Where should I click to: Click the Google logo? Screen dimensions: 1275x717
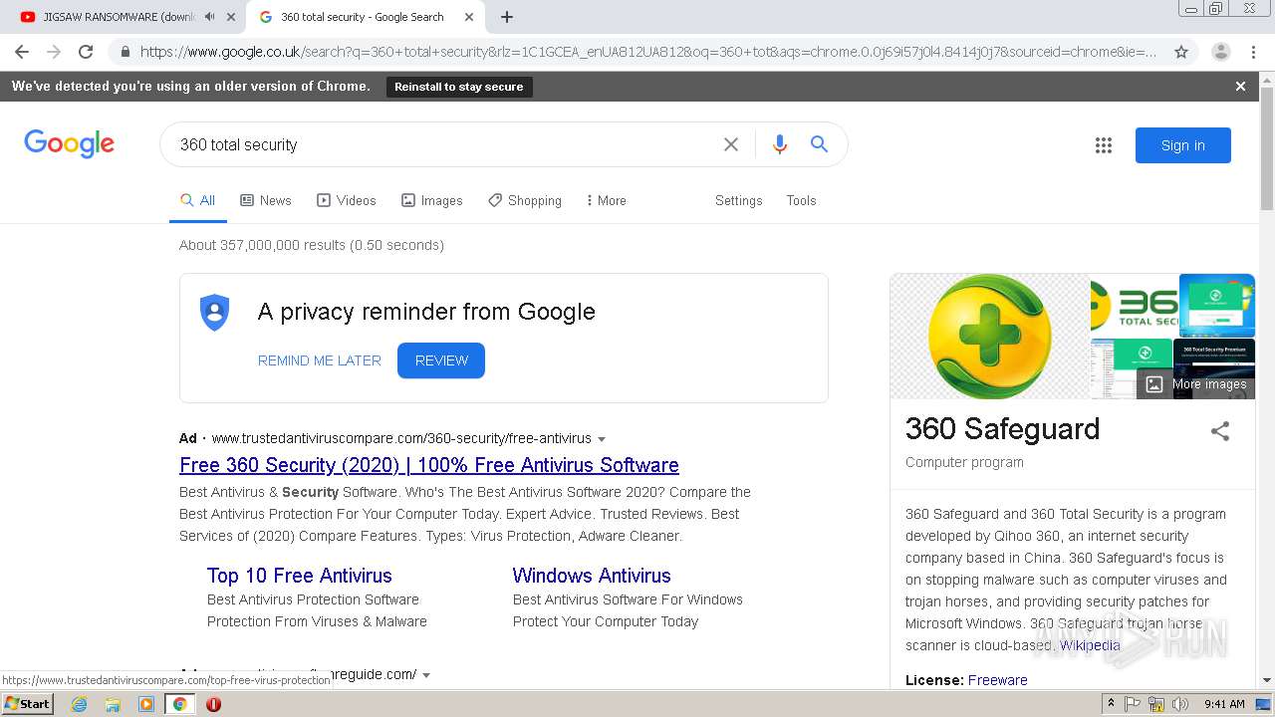coord(70,144)
